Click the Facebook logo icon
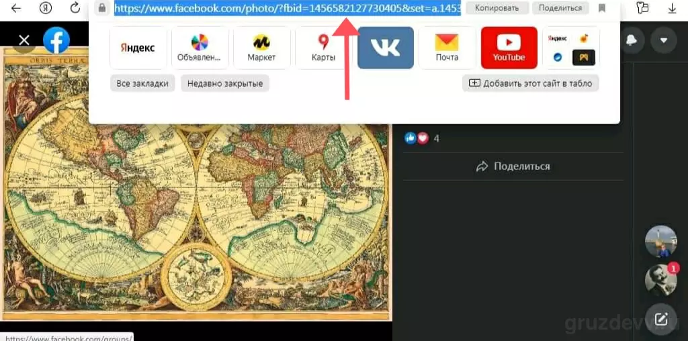Image resolution: width=688 pixels, height=341 pixels. (x=56, y=40)
